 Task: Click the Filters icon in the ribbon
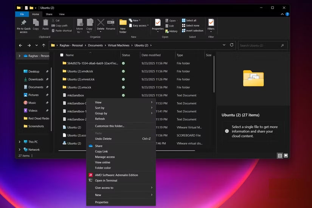211,24
